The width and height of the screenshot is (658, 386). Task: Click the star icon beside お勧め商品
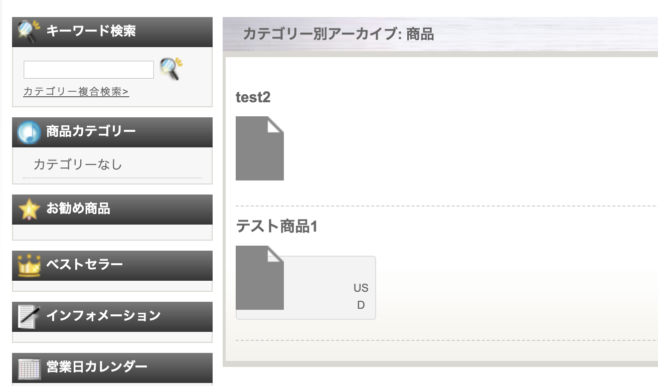click(29, 210)
